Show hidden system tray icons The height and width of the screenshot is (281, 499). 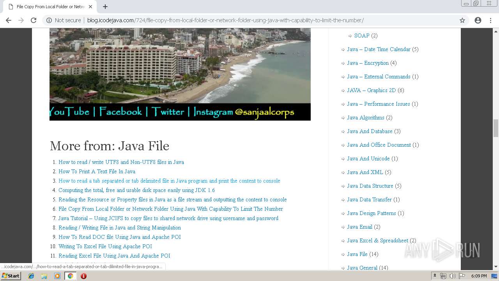tap(435, 276)
